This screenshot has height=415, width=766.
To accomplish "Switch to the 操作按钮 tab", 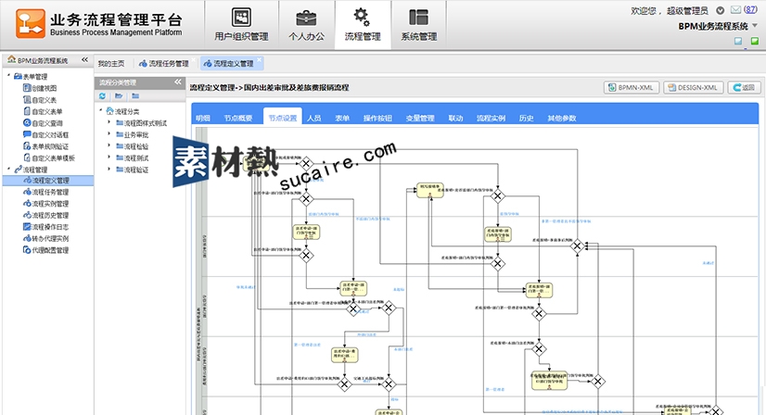I will tap(377, 119).
